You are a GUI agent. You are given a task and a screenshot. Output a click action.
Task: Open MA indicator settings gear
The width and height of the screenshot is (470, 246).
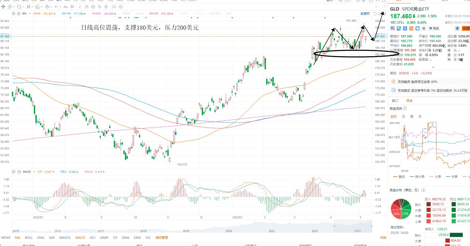[14, 13]
